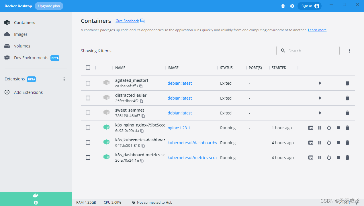Stop the k8s_dashboard-metrics container

(338, 158)
